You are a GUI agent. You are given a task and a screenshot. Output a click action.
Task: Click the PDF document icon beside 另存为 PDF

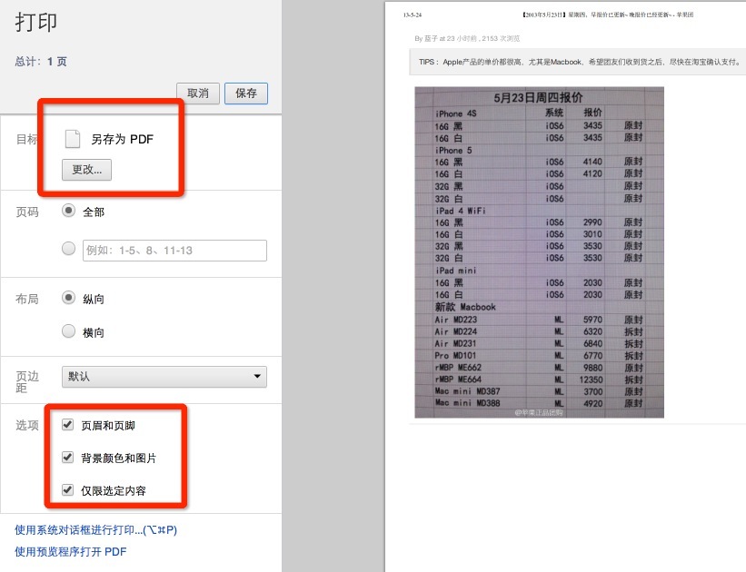pyautogui.click(x=73, y=139)
